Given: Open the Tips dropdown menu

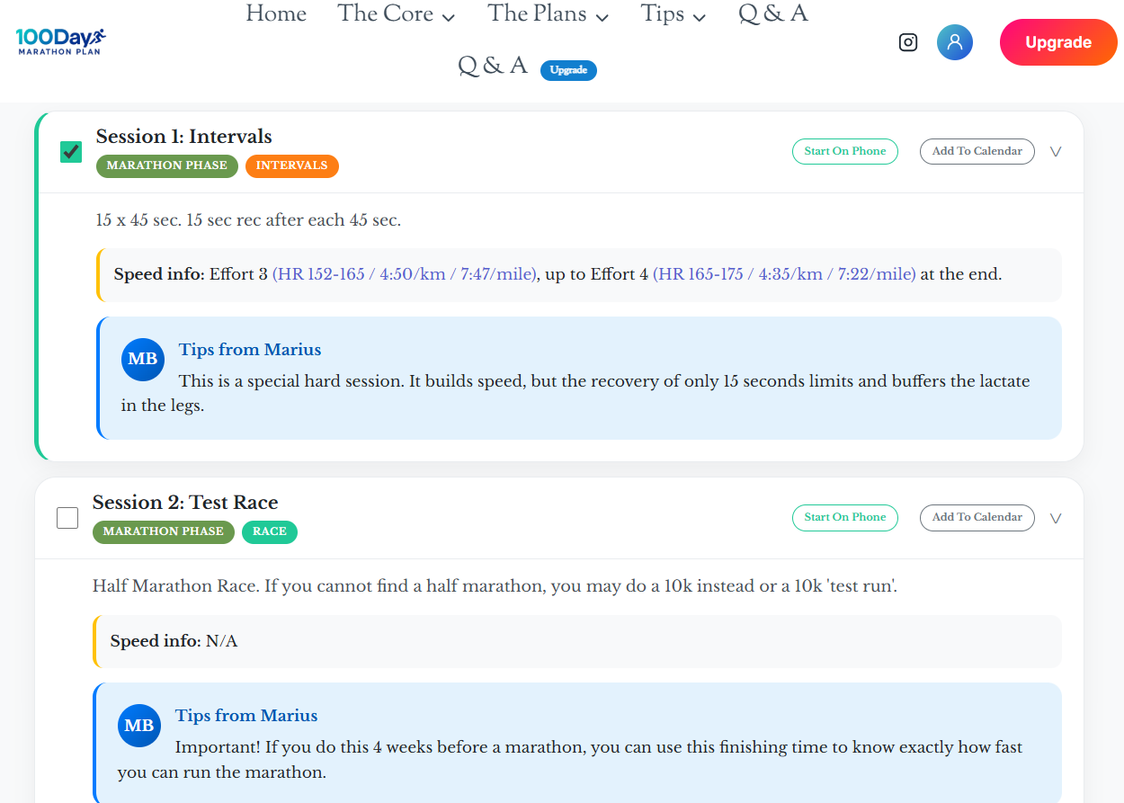Looking at the screenshot, I should coord(673,14).
